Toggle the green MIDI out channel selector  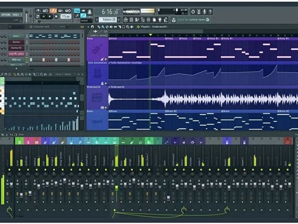(x=27, y=60)
